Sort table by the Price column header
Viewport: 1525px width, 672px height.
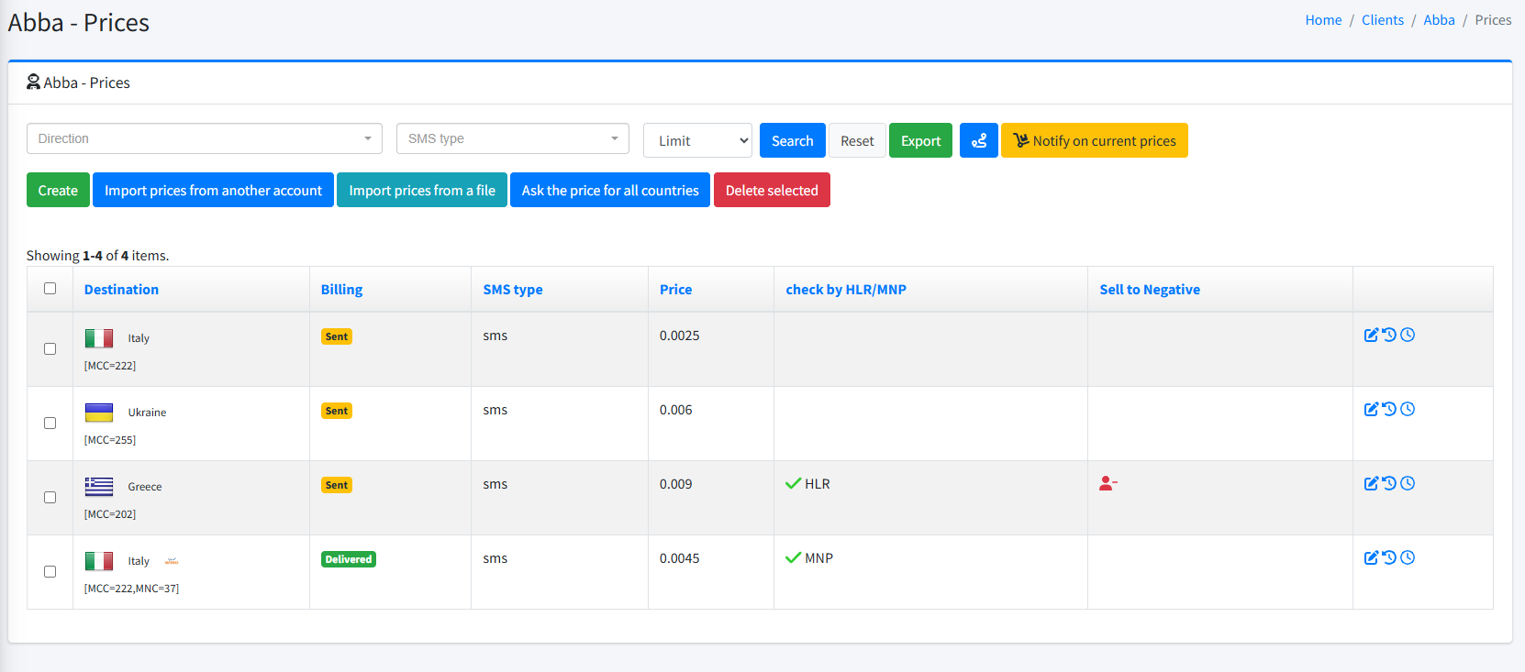pos(675,290)
